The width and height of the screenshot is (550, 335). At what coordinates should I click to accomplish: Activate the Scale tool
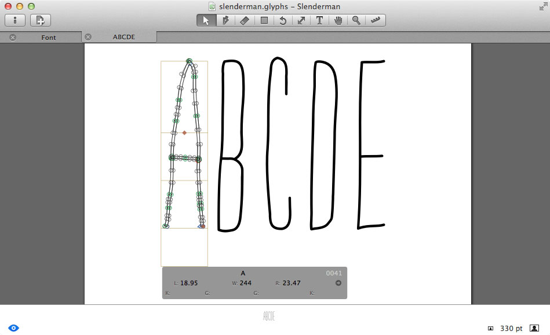(x=301, y=20)
